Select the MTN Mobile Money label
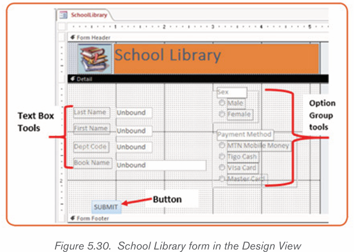The height and width of the screenshot is (252, 354). tap(259, 146)
